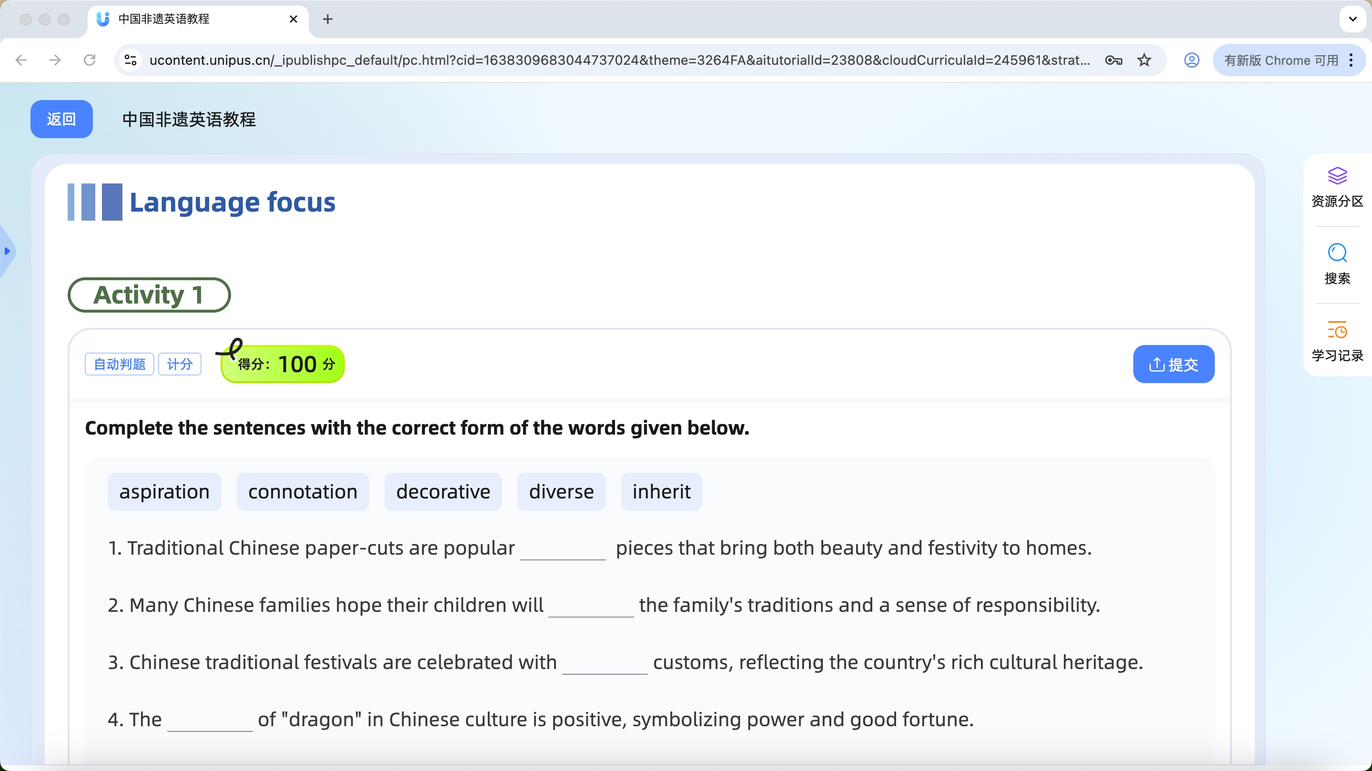This screenshot has width=1372, height=771.
Task: Open the tab search dropdown chevron
Action: pyautogui.click(x=1352, y=19)
